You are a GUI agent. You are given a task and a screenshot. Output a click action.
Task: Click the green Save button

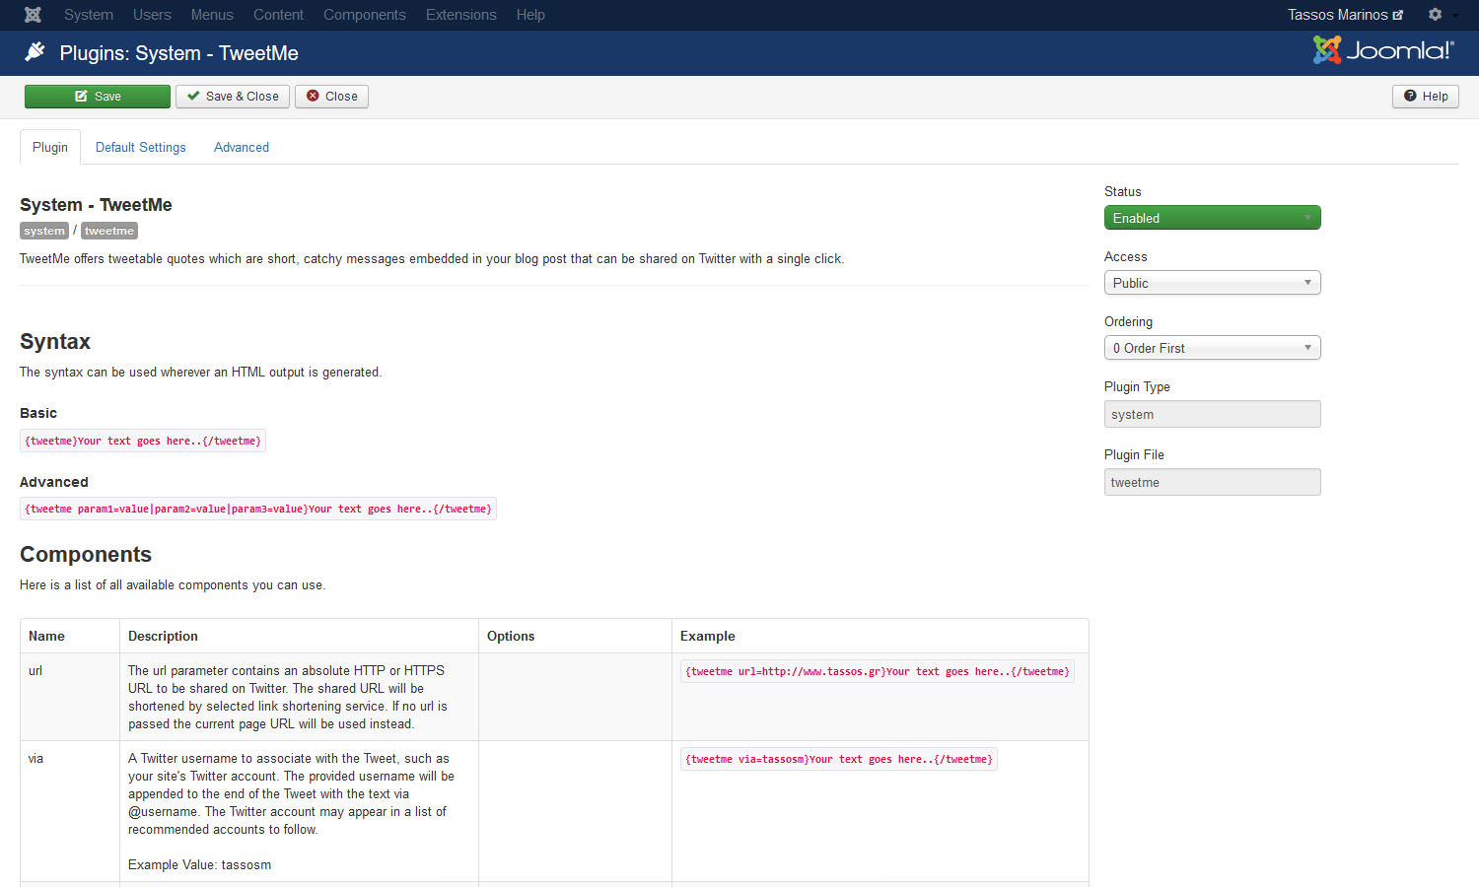point(98,97)
